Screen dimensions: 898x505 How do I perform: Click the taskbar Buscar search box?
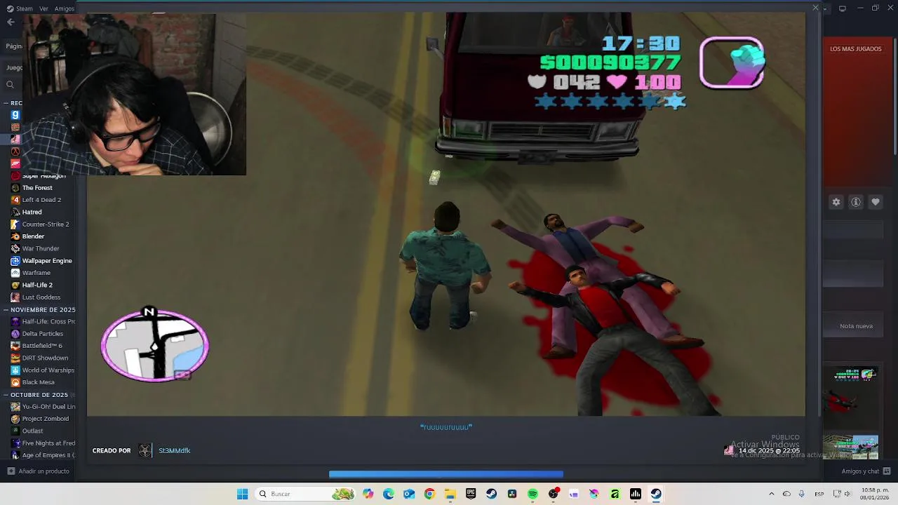coord(305,494)
